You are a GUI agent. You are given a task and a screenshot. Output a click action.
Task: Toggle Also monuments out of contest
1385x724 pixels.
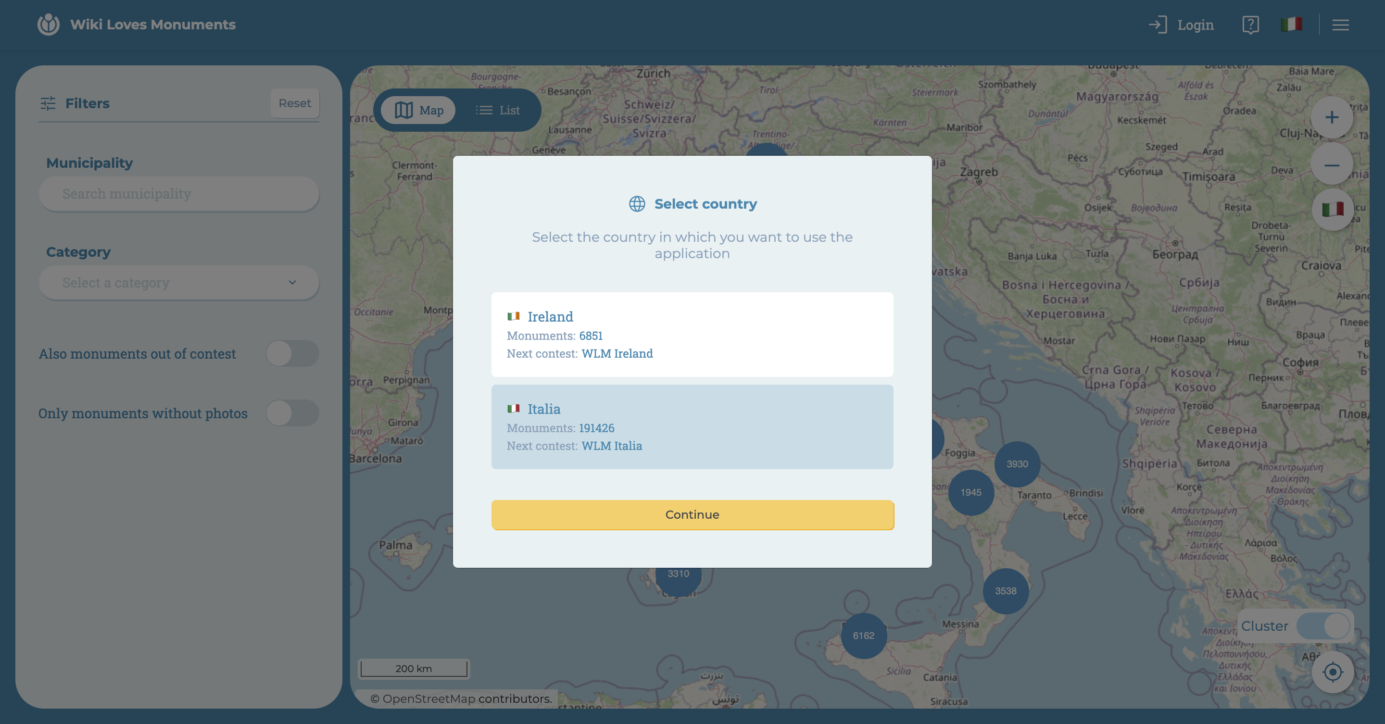click(x=292, y=354)
